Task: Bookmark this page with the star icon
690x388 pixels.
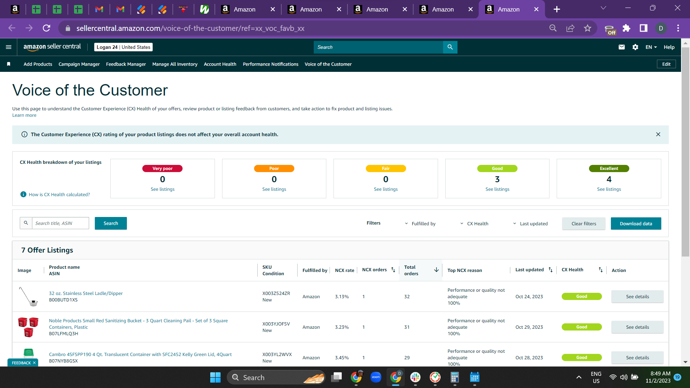Action: click(587, 28)
